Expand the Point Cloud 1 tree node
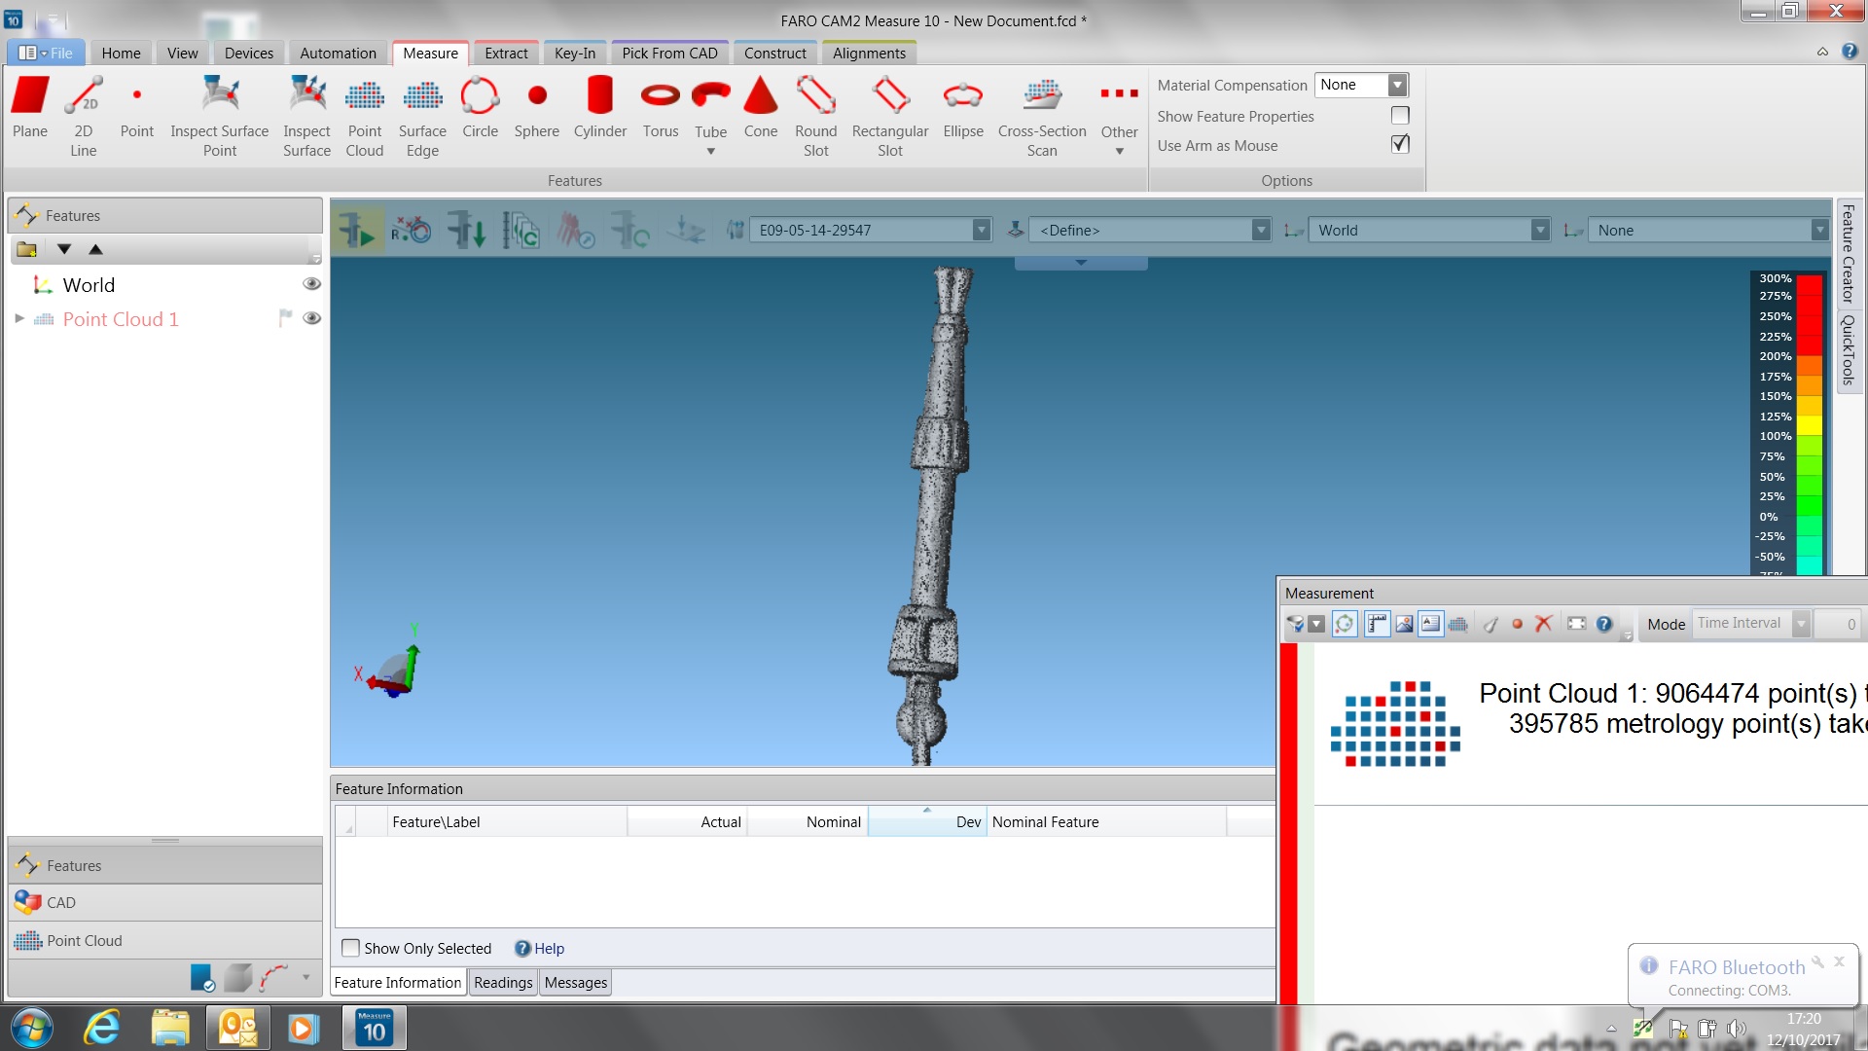 pos(18,318)
